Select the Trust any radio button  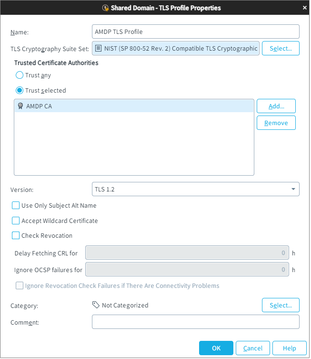click(x=20, y=75)
